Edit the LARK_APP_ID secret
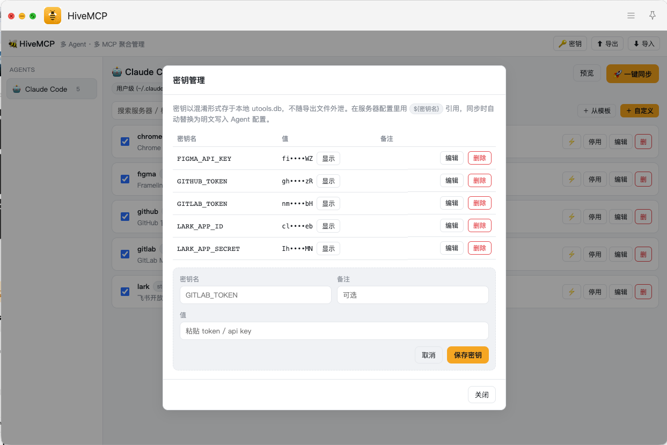 (x=452, y=226)
